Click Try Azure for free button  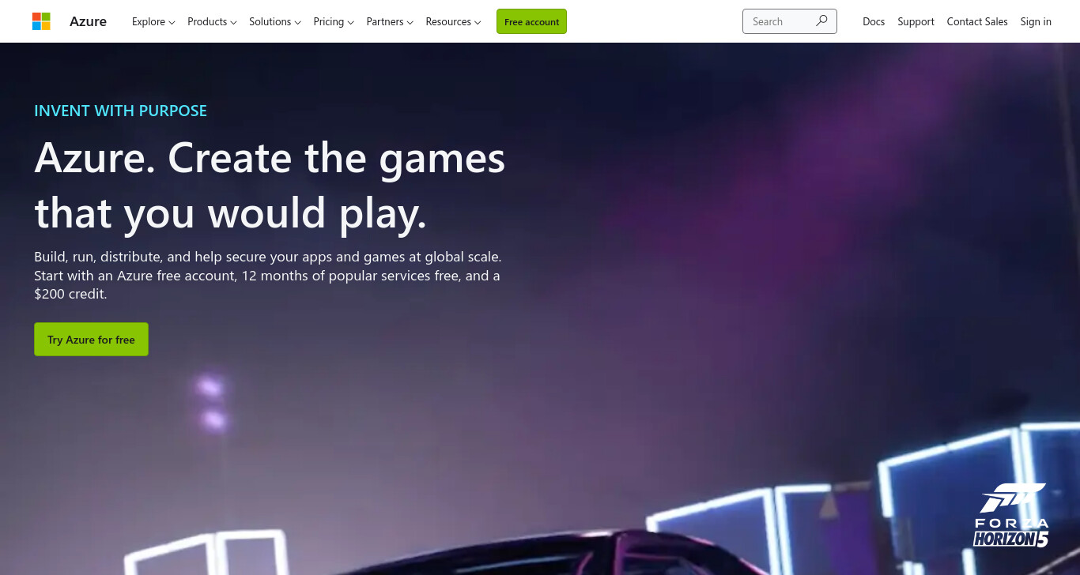point(91,339)
